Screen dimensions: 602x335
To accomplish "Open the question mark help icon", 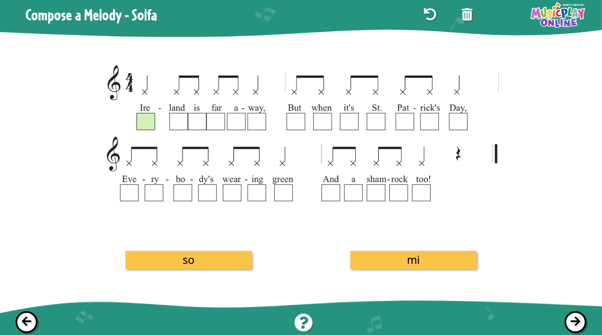I will (303, 322).
